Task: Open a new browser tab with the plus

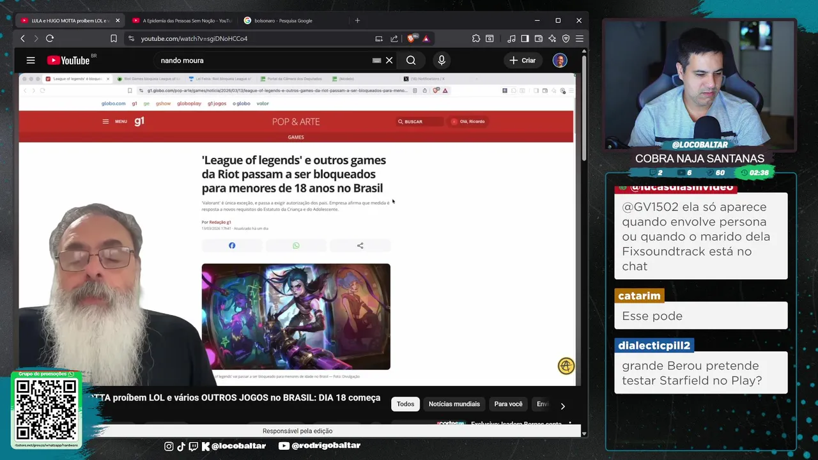Action: [x=357, y=20]
